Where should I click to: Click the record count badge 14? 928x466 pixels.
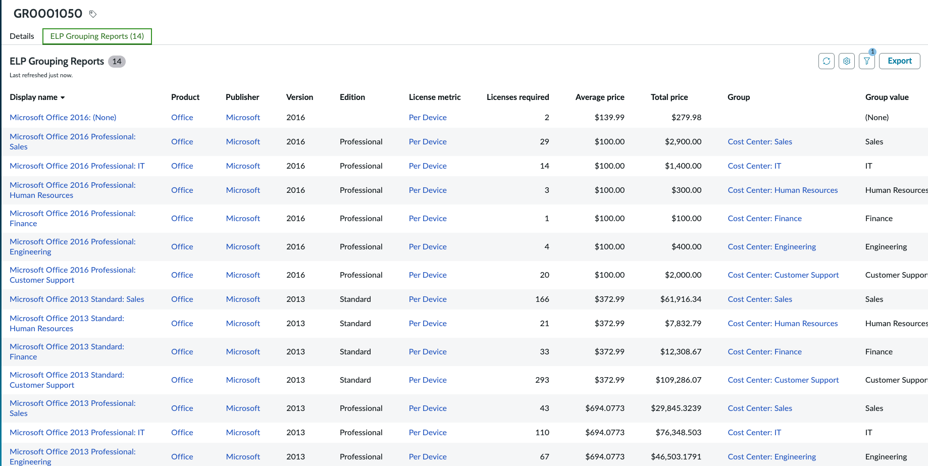pos(117,62)
